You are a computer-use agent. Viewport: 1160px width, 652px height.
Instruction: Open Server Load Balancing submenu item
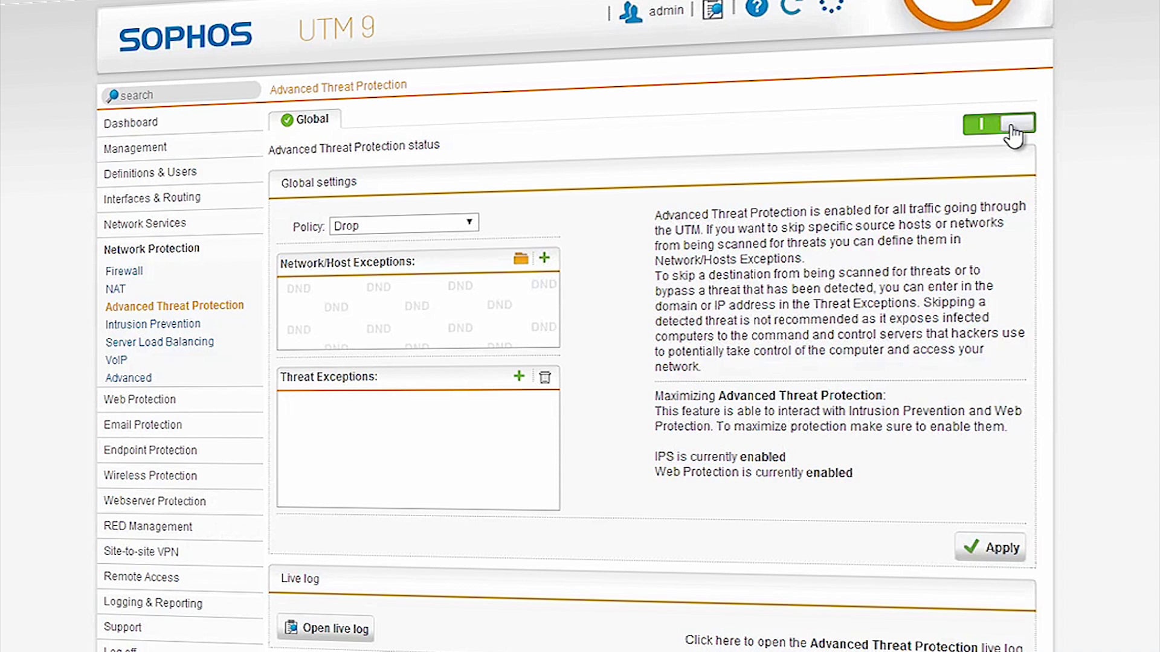coord(159,342)
